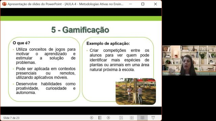Click the window title text 'Apresentação de slides do PowerPoint'
216x121 pixels.
pos(34,4)
